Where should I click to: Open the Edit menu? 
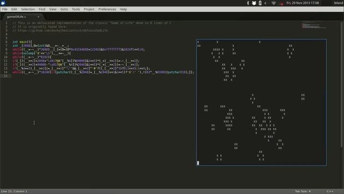14,9
